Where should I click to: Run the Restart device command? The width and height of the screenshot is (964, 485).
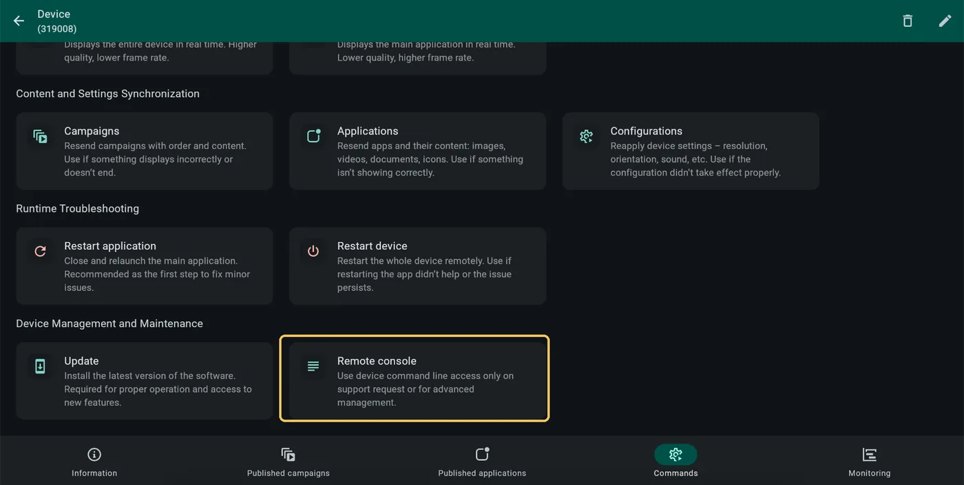(x=417, y=266)
